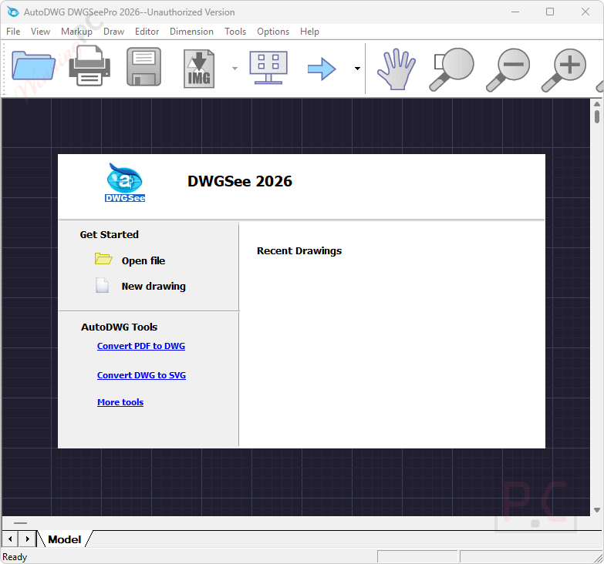604x564 pixels.
Task: Follow the Convert PDF to DWG link
Action: tap(141, 346)
